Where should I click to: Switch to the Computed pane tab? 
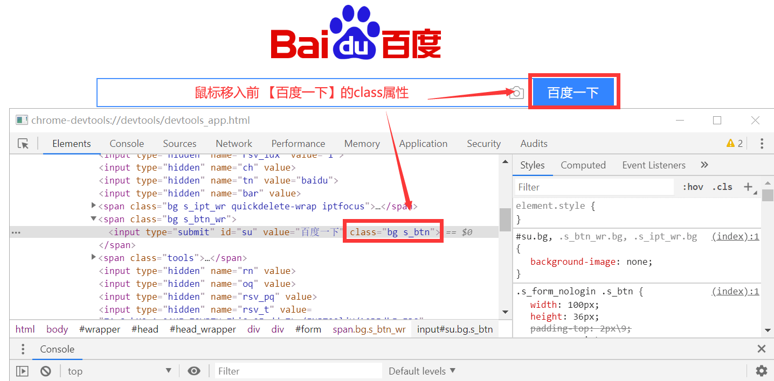[x=583, y=165]
